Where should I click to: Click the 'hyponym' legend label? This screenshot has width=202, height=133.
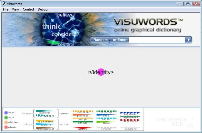point(64,113)
